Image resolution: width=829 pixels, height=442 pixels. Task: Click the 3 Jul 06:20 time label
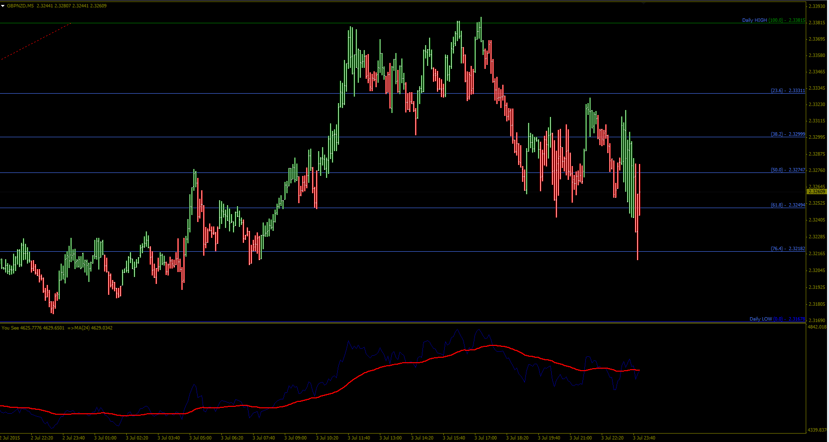(232, 438)
